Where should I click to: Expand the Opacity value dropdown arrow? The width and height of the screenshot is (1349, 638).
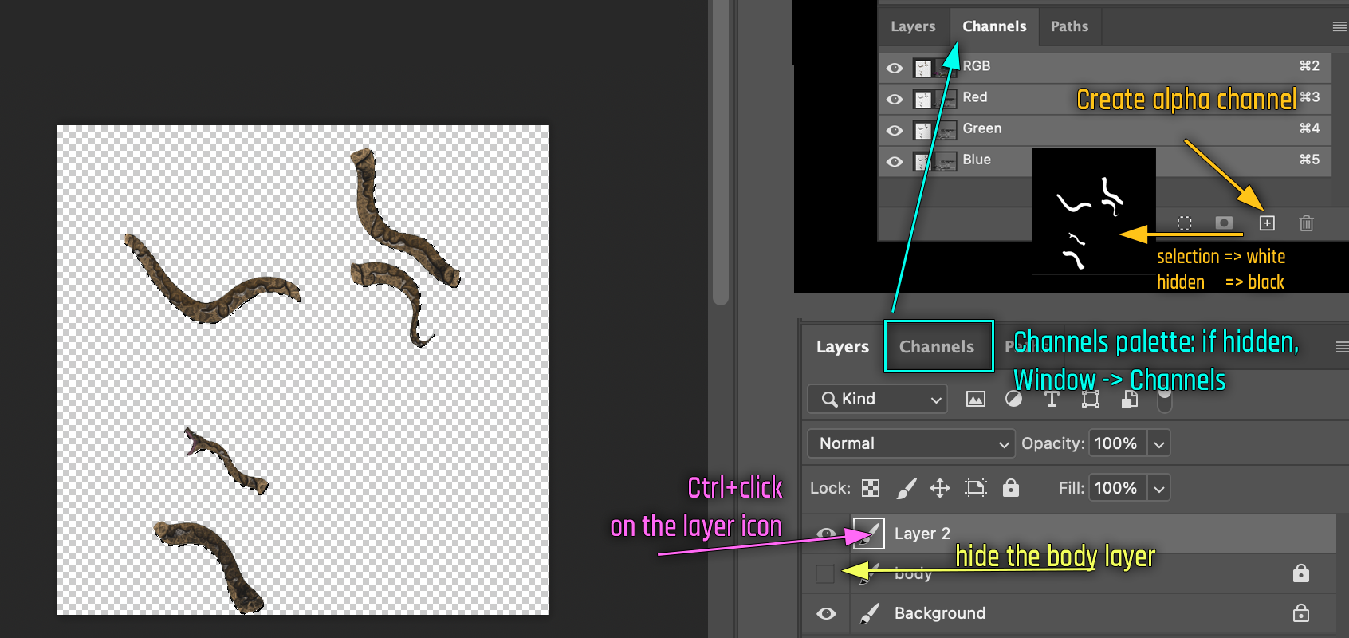click(x=1159, y=443)
